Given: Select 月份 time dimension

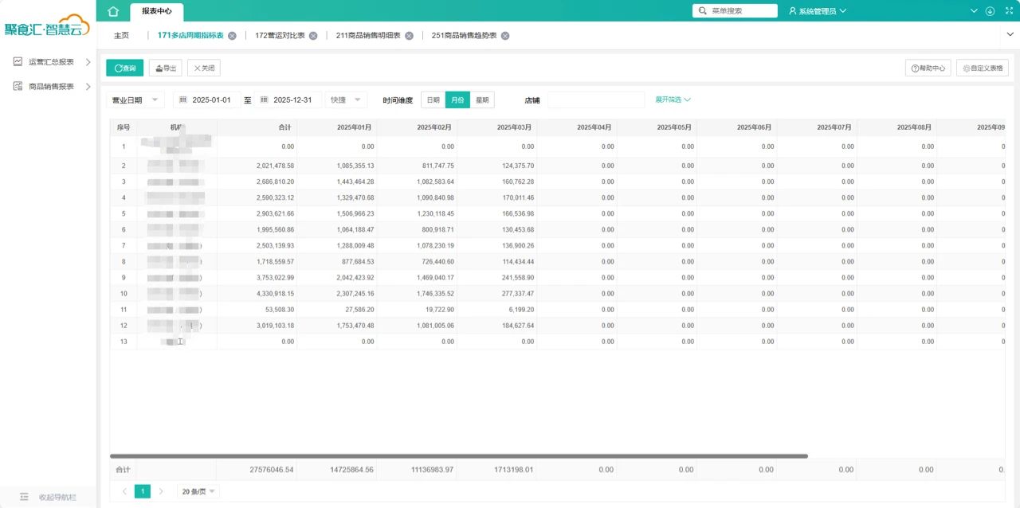Looking at the screenshot, I should coord(457,100).
